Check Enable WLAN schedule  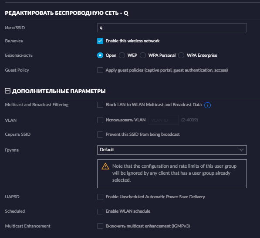tap(100, 211)
